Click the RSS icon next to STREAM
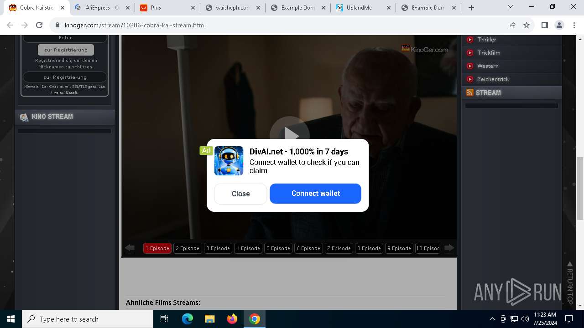 (x=469, y=93)
